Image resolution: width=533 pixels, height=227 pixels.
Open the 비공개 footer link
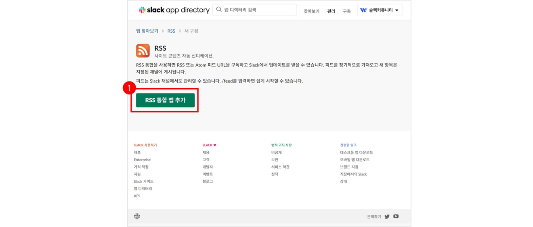277,152
